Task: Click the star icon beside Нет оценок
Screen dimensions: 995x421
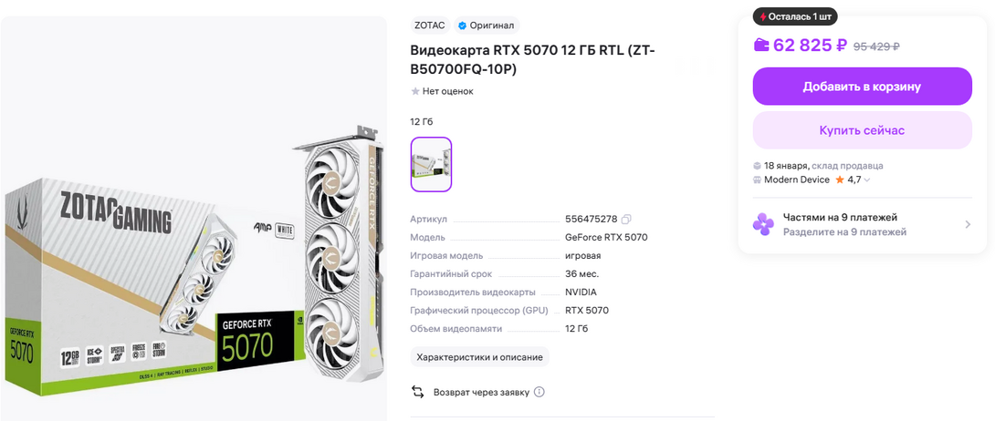Action: [x=415, y=91]
